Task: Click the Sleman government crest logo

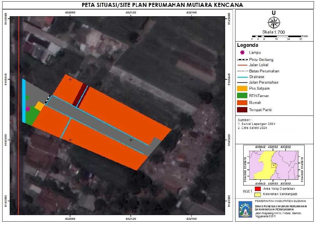Action: point(245,209)
